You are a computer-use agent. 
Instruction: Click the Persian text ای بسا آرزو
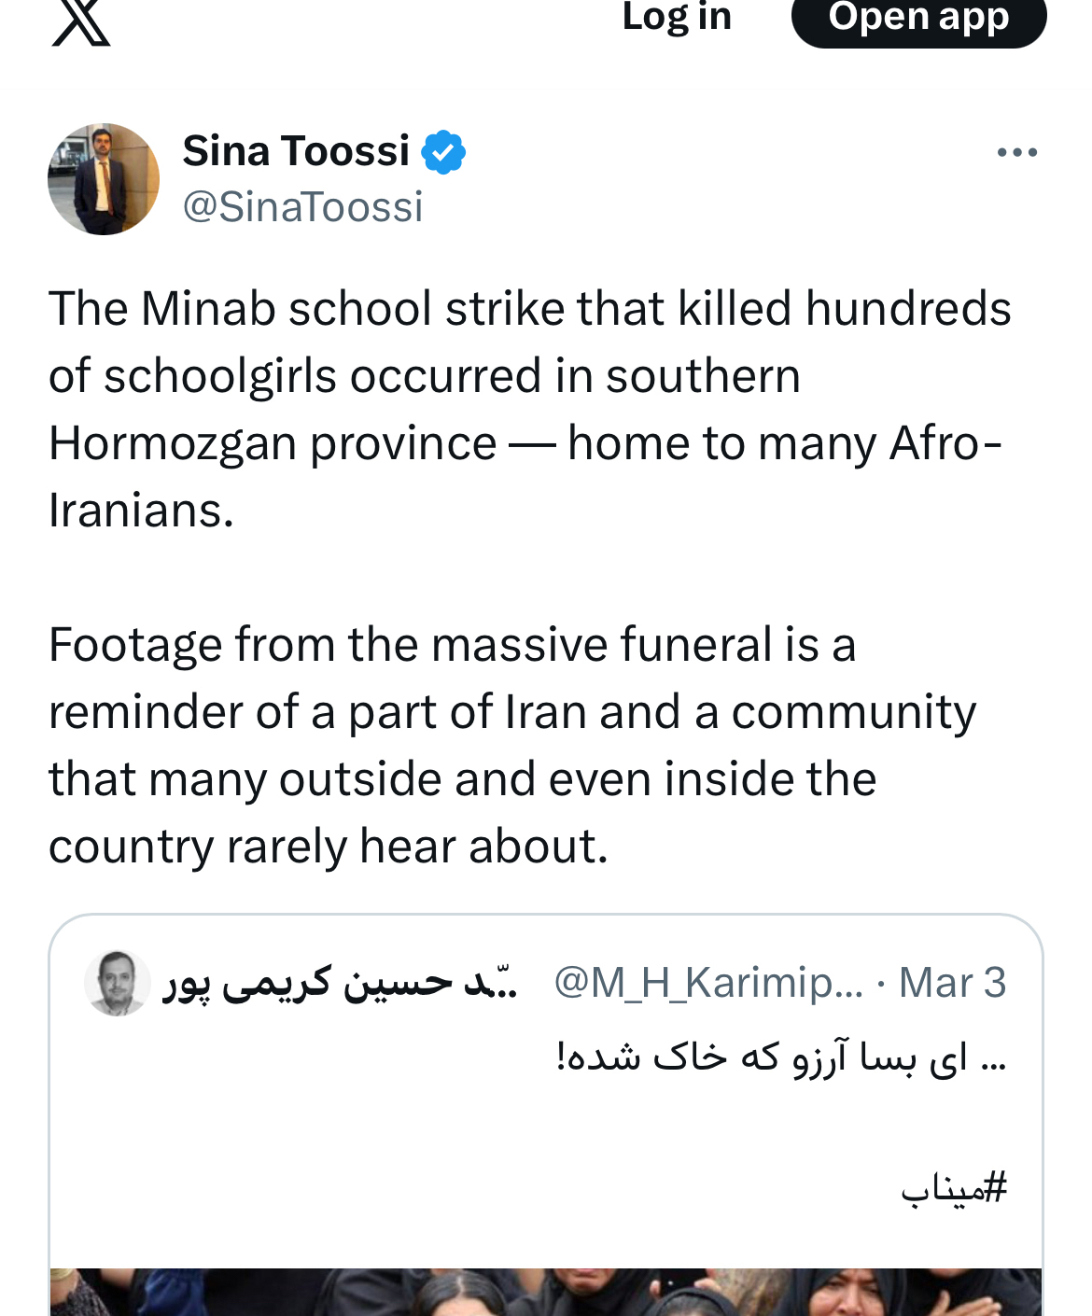(x=781, y=1057)
